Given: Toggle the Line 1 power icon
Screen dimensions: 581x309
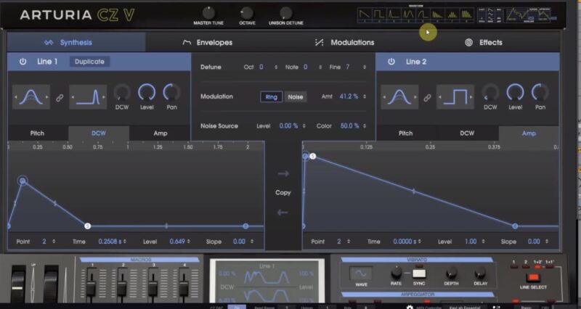Looking at the screenshot, I should (x=23, y=62).
